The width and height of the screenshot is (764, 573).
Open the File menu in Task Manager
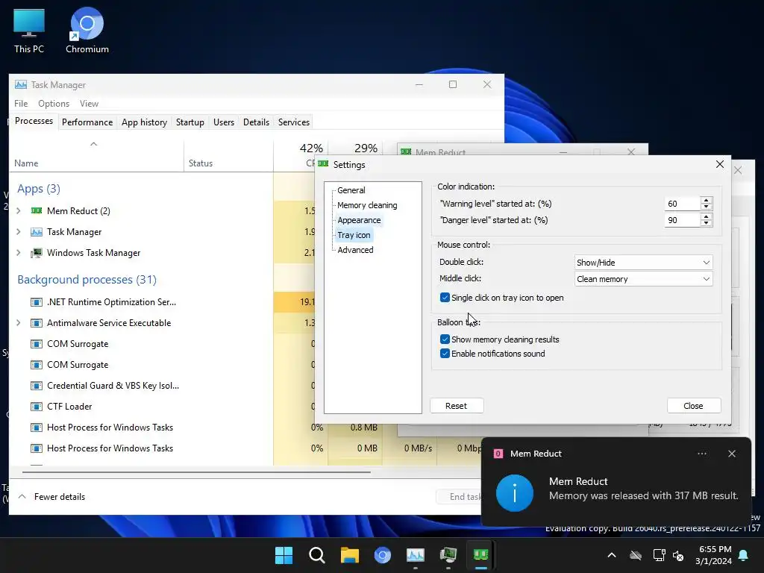point(21,103)
